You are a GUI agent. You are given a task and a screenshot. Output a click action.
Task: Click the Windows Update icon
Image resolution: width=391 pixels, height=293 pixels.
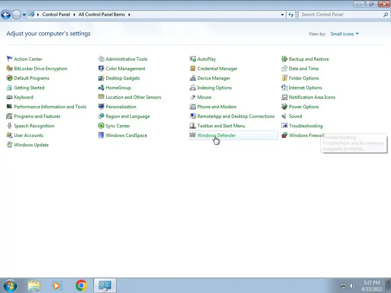click(10, 145)
